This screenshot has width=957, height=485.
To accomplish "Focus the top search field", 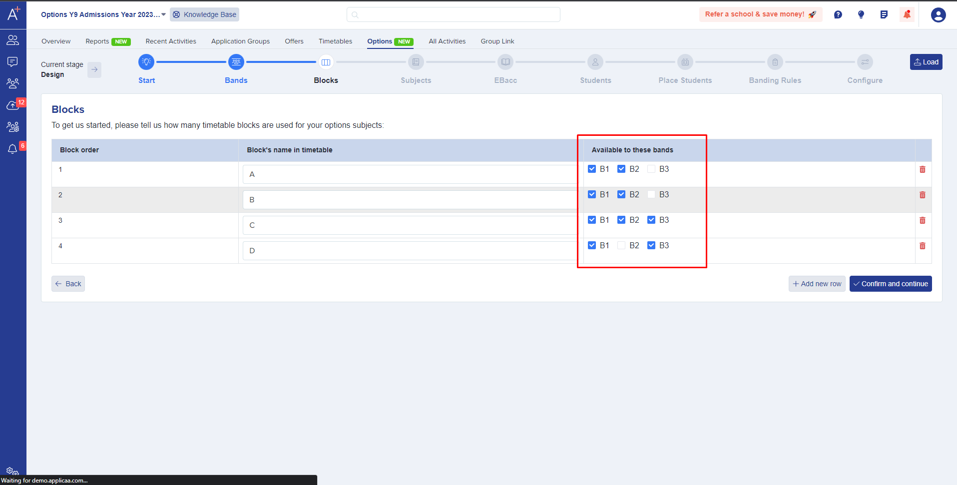I will click(x=454, y=14).
